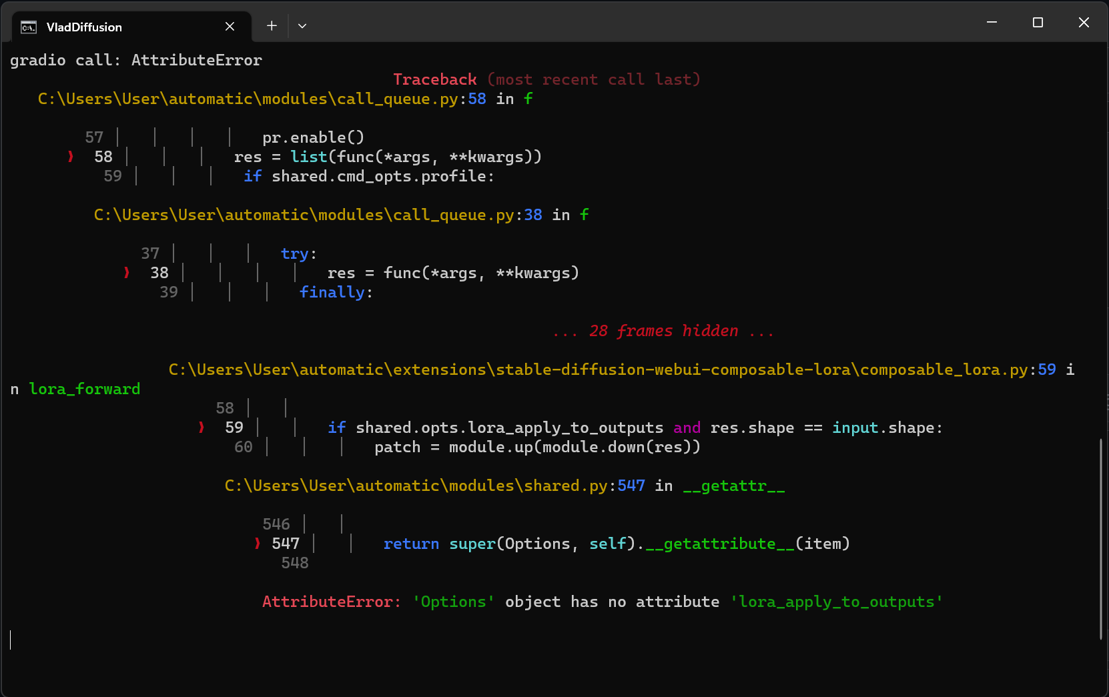This screenshot has width=1109, height=697.
Task: Click the terminal icon on the VladDiffusion tab
Action: [x=29, y=27]
